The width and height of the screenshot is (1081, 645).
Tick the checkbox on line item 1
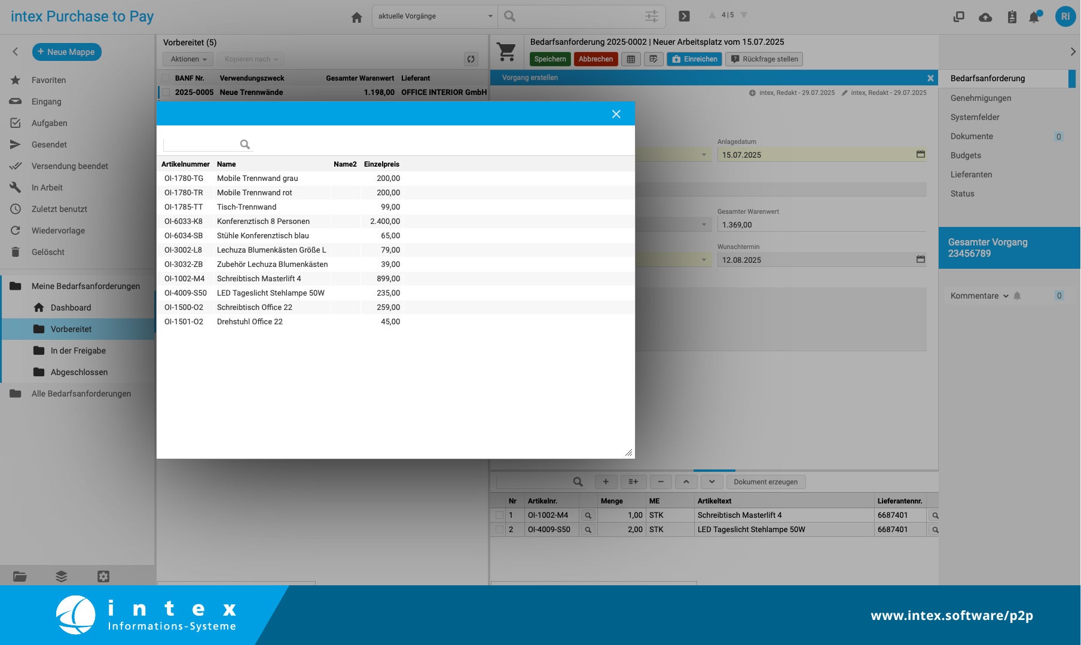coord(499,514)
